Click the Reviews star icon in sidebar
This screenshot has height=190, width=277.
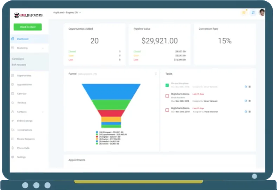coord(13,103)
